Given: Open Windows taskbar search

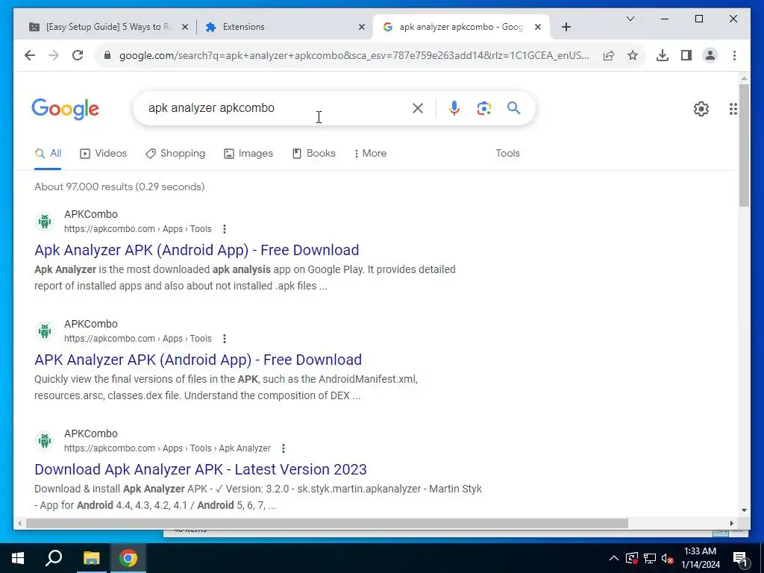Looking at the screenshot, I should (54, 558).
